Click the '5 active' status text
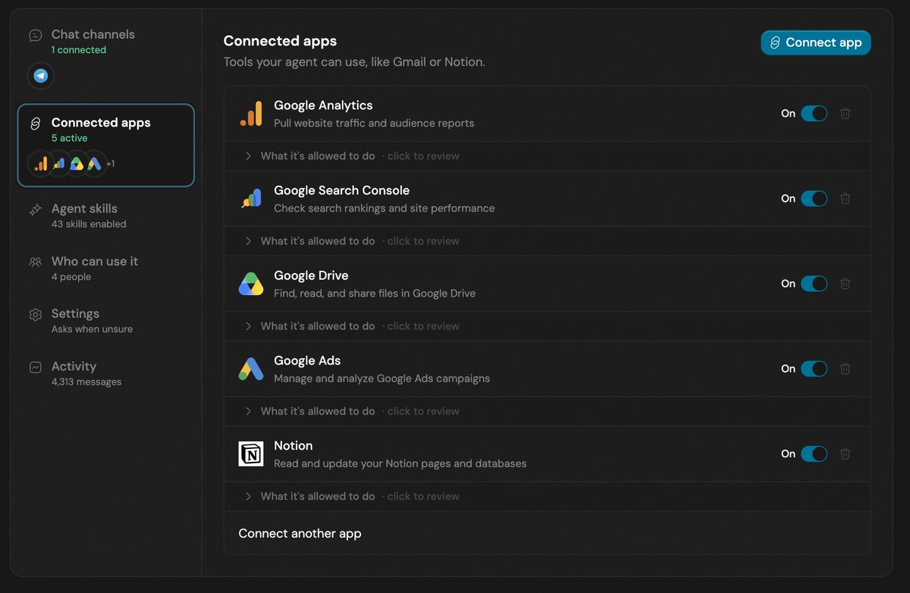 pos(70,138)
